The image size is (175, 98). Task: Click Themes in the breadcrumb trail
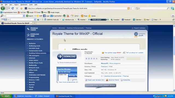point(89,28)
